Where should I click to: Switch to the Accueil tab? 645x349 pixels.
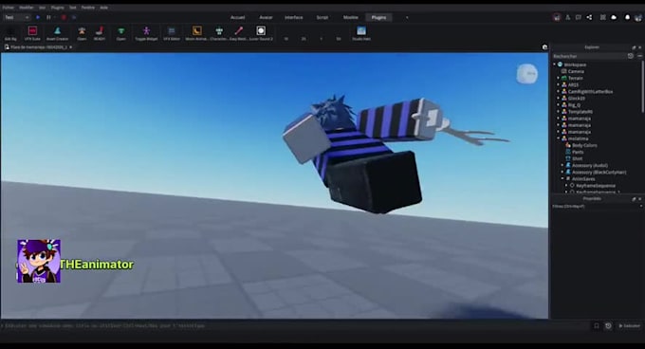[x=237, y=17]
